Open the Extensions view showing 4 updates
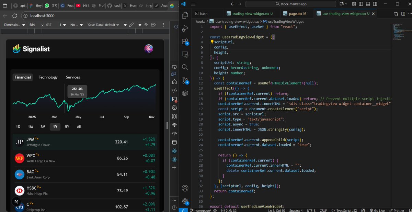Image resolution: width=412 pixels, height=212 pixels. 185,41
